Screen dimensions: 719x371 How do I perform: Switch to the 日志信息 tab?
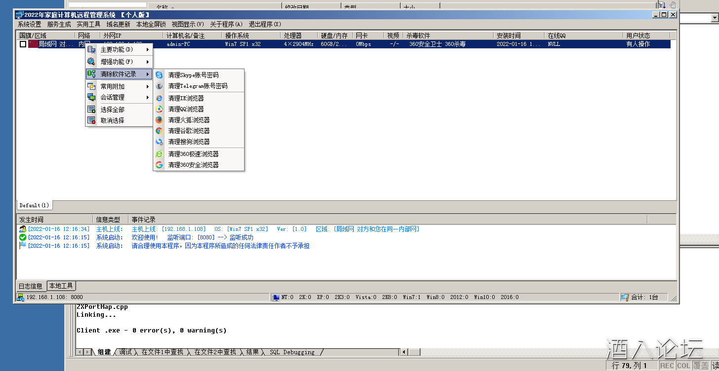[x=31, y=286]
